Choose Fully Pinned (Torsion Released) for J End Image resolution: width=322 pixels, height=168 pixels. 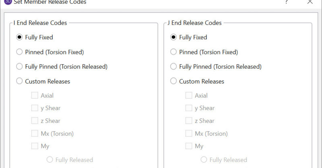click(x=173, y=67)
